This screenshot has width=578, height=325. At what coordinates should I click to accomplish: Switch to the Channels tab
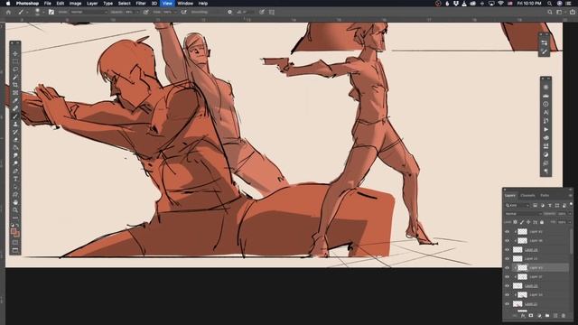(x=527, y=196)
